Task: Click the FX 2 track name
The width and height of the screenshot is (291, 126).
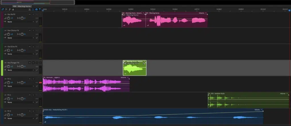Action: tap(9, 95)
